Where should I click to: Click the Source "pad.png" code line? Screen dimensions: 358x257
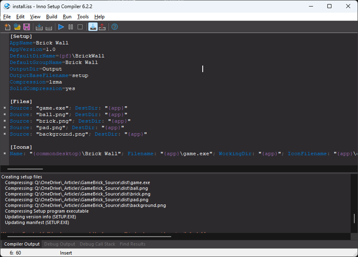67,128
